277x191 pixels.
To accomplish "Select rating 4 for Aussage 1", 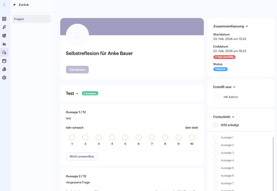I will (112, 138).
